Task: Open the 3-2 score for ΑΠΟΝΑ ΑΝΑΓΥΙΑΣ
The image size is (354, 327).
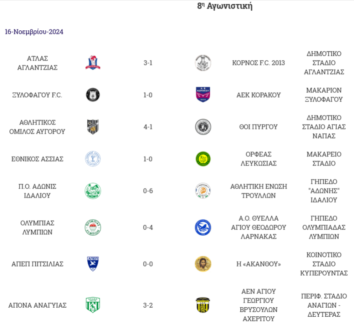Action: 148,305
